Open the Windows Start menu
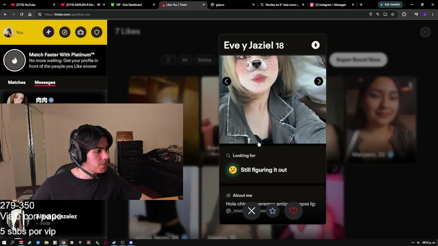This screenshot has height=246, width=438. (4, 243)
